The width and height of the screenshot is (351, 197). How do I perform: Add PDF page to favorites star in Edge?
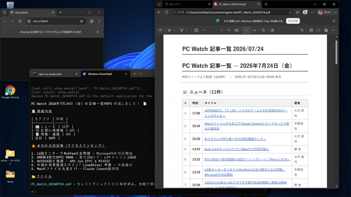pos(290,13)
